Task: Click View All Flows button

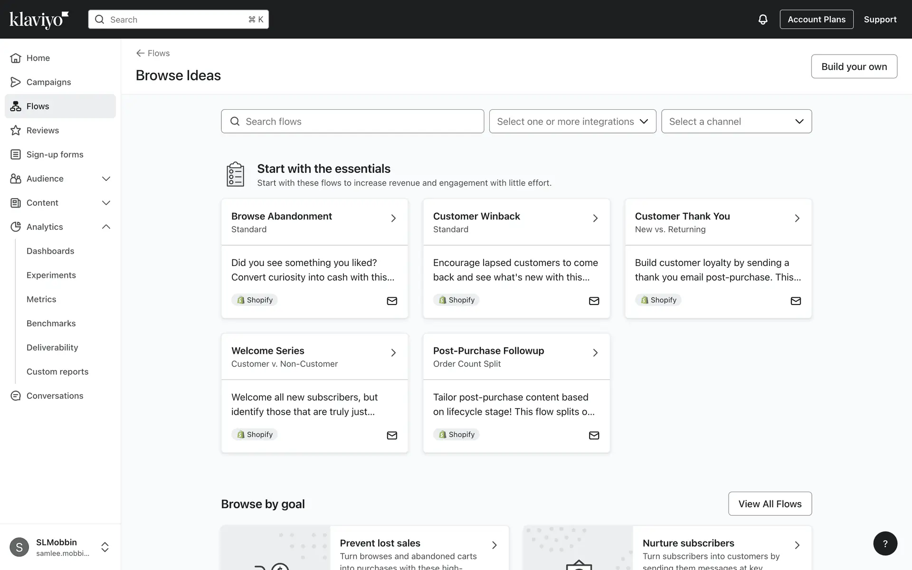Action: pyautogui.click(x=769, y=504)
